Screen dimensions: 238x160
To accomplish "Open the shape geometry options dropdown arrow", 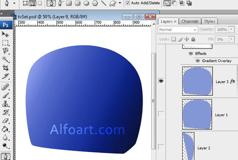I will (x=120, y=3).
